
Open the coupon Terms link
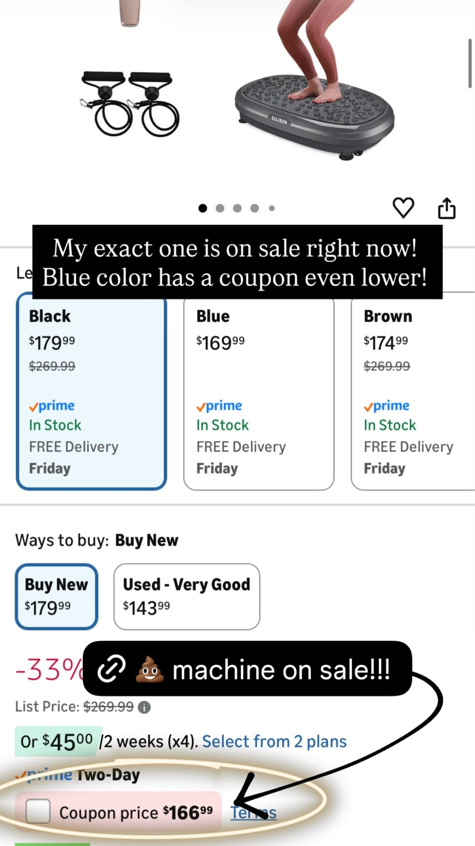pyautogui.click(x=253, y=813)
